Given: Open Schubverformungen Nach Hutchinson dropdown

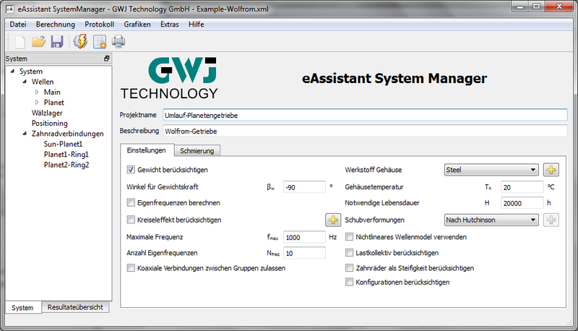Looking at the screenshot, I should [x=491, y=220].
